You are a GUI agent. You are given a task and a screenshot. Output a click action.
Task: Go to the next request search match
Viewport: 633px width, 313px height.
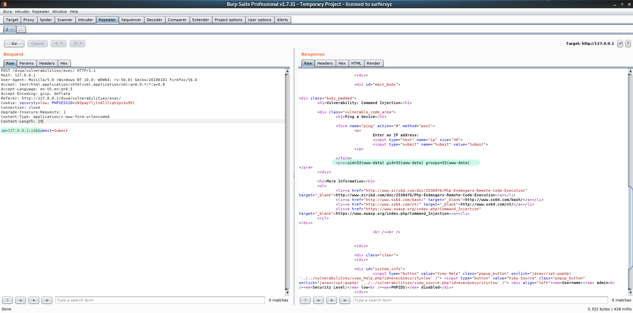[x=47, y=300]
